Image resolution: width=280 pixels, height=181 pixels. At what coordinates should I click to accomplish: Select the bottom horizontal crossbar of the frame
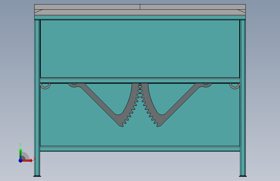pos(140,149)
